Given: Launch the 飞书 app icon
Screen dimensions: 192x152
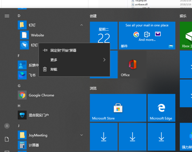Looking at the screenshot, I should click(22, 75).
